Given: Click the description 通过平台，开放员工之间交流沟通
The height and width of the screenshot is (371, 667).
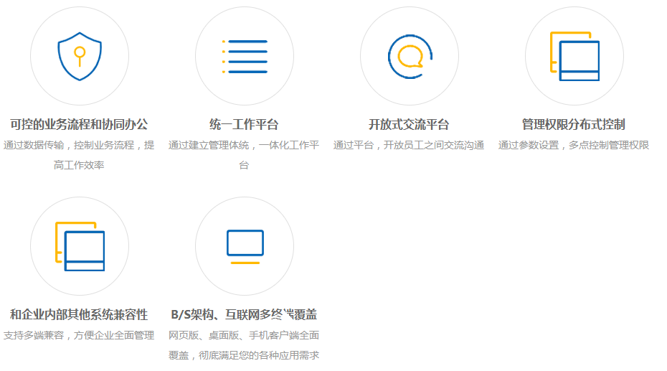Looking at the screenshot, I should pyautogui.click(x=409, y=145).
